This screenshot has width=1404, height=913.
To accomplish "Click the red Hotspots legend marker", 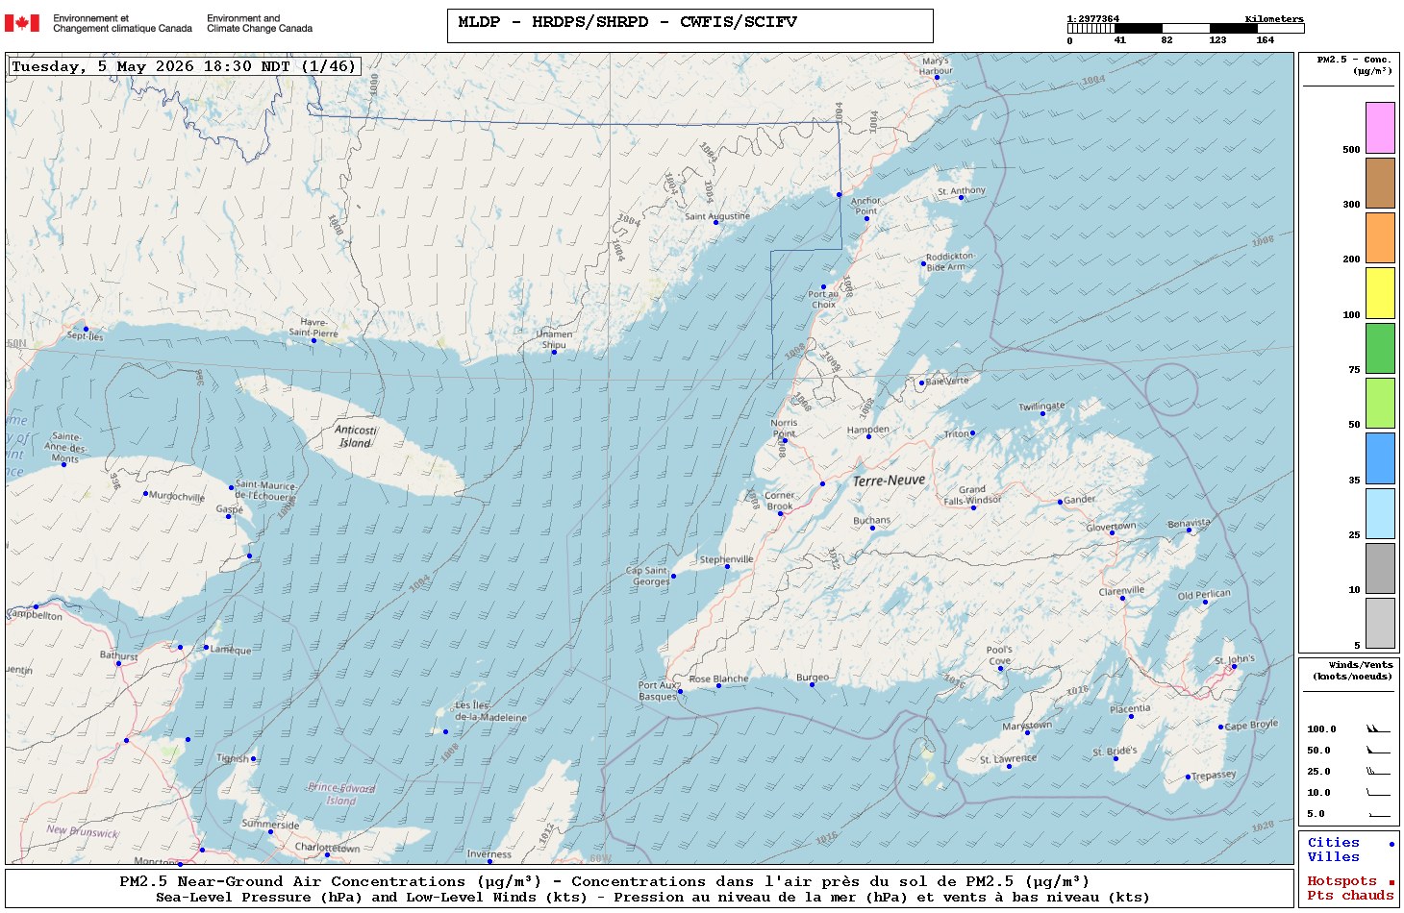I will point(1391,882).
